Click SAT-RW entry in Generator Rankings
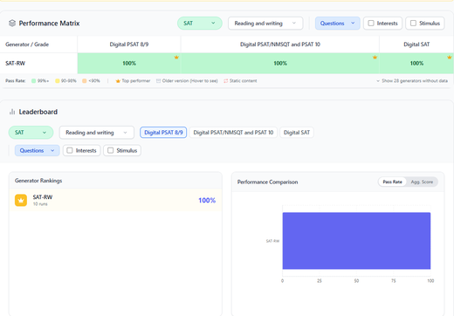454x316 pixels. click(115, 200)
